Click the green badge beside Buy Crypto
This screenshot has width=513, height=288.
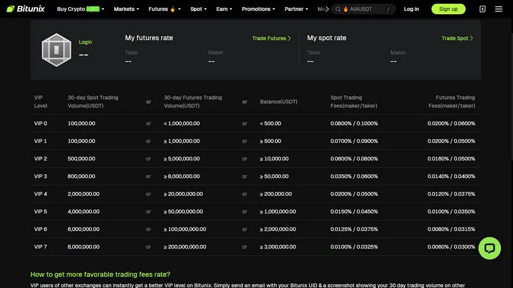(93, 9)
